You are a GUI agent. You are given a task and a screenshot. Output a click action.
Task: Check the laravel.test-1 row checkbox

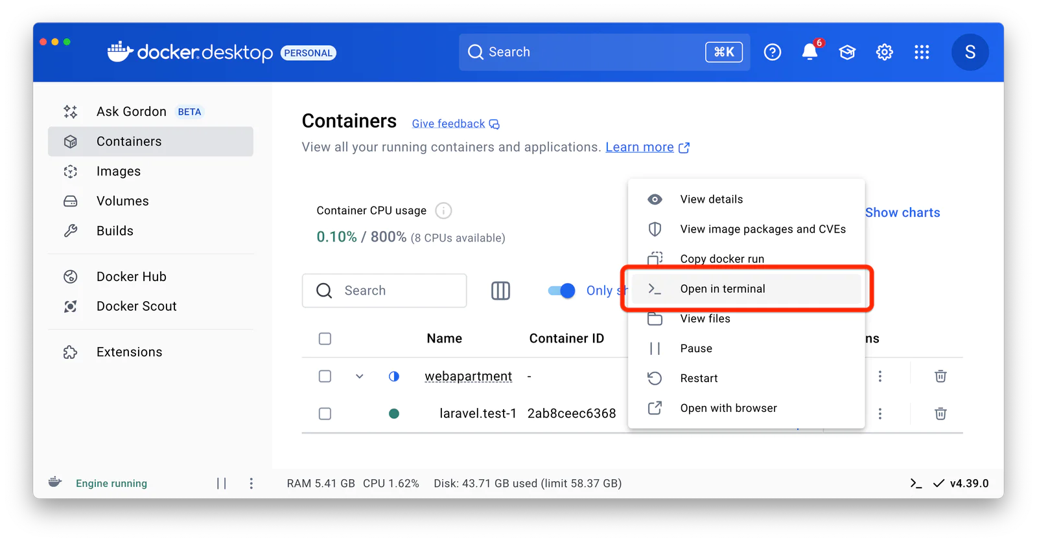325,414
